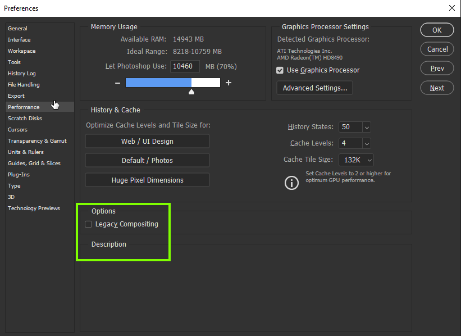Click Cancel to discard changes

[436, 49]
